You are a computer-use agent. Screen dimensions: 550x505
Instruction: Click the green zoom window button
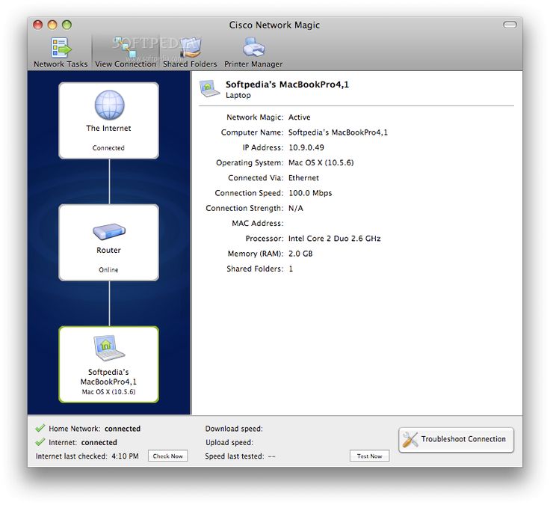tap(67, 25)
